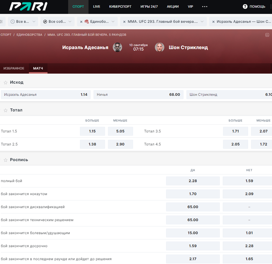
Task: Open the СПОРТ nav tab
Action: [78, 7]
